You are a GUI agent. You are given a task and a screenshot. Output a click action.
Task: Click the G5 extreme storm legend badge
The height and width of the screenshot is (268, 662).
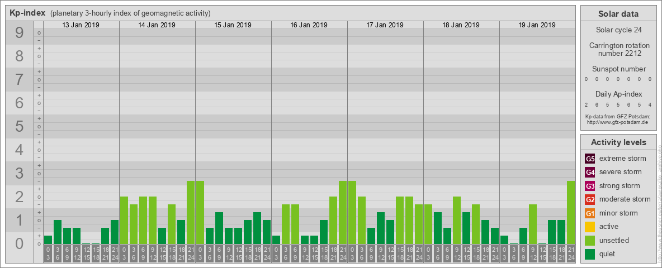click(x=590, y=159)
